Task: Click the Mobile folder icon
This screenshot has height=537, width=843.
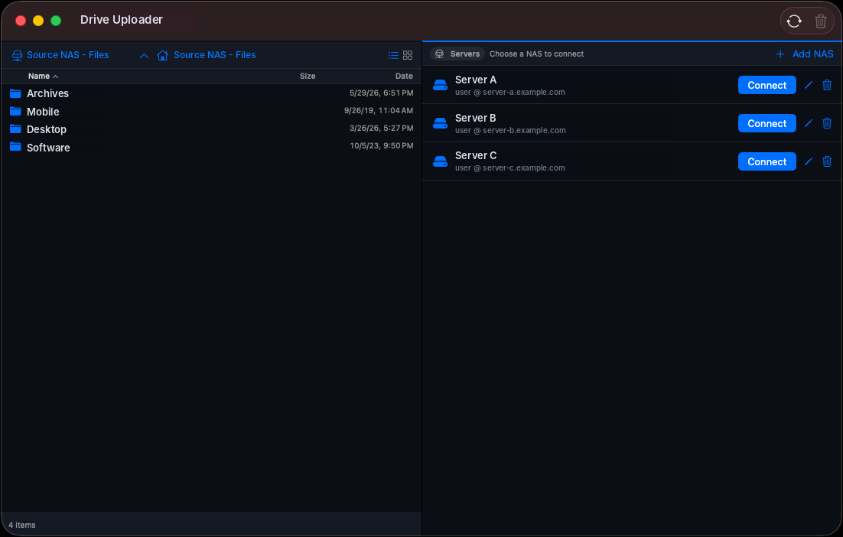Action: pos(15,111)
